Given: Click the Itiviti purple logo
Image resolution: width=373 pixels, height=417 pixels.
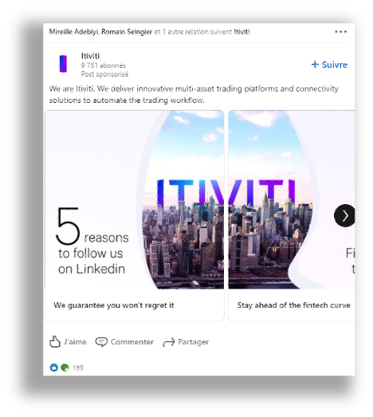Looking at the screenshot, I should tap(63, 64).
